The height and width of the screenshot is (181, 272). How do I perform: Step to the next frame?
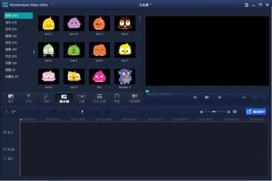[219, 97]
